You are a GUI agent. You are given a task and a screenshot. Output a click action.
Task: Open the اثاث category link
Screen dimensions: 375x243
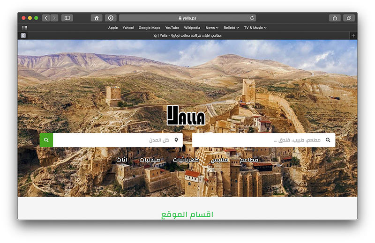[x=122, y=160]
